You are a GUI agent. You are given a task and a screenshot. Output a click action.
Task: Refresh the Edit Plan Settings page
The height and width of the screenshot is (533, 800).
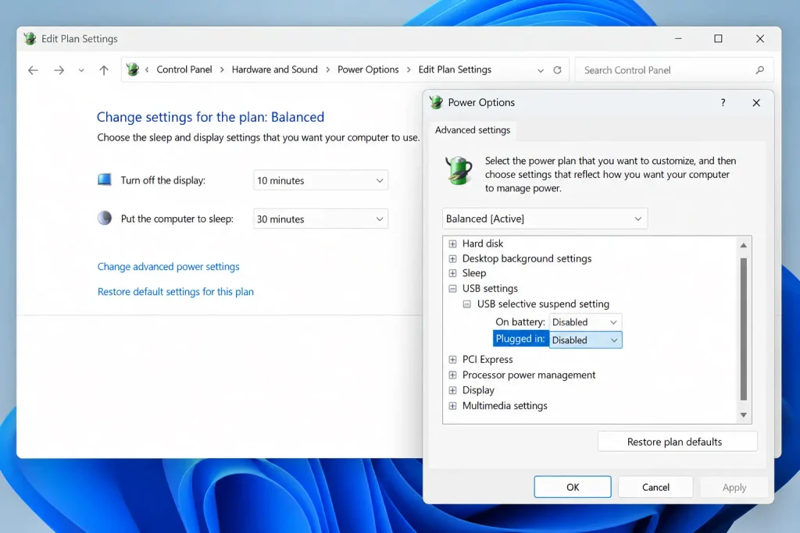tap(557, 69)
